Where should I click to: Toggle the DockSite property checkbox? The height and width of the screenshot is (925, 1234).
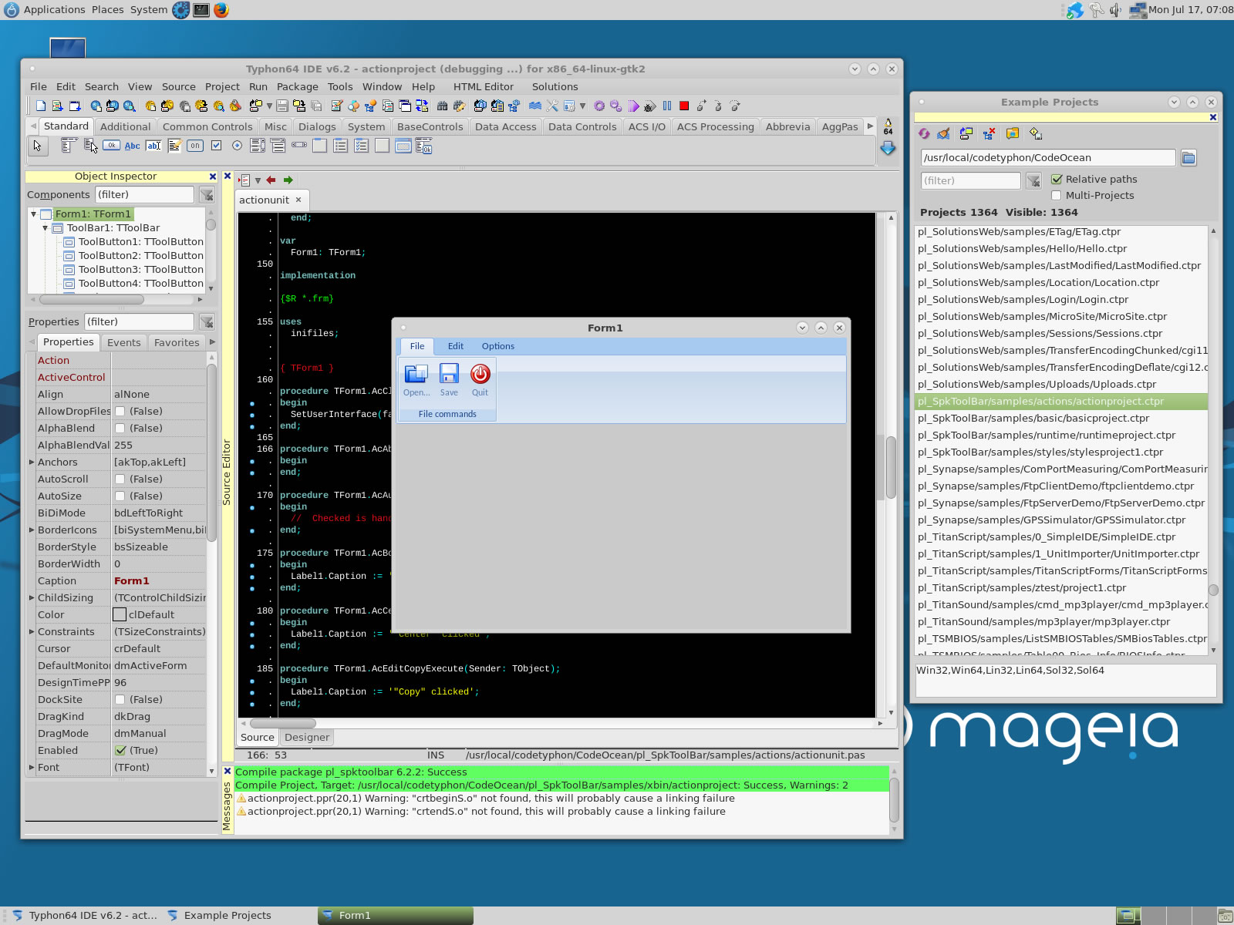(120, 700)
